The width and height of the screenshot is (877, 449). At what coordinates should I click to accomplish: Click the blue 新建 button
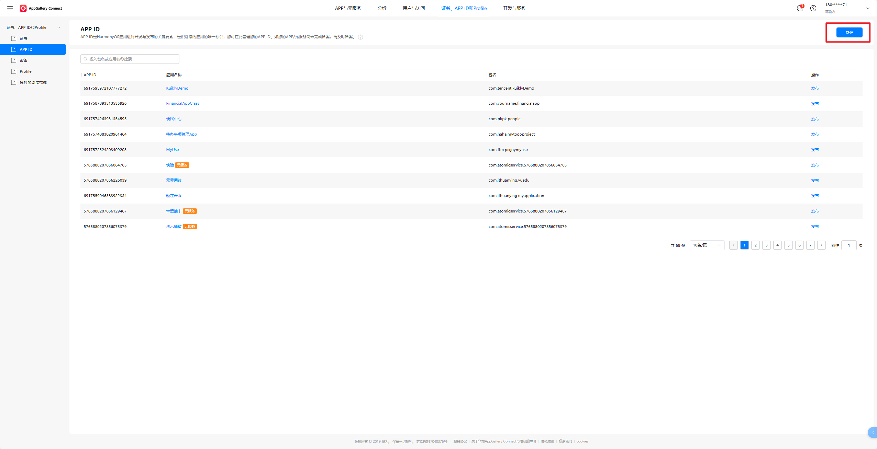pyautogui.click(x=849, y=33)
